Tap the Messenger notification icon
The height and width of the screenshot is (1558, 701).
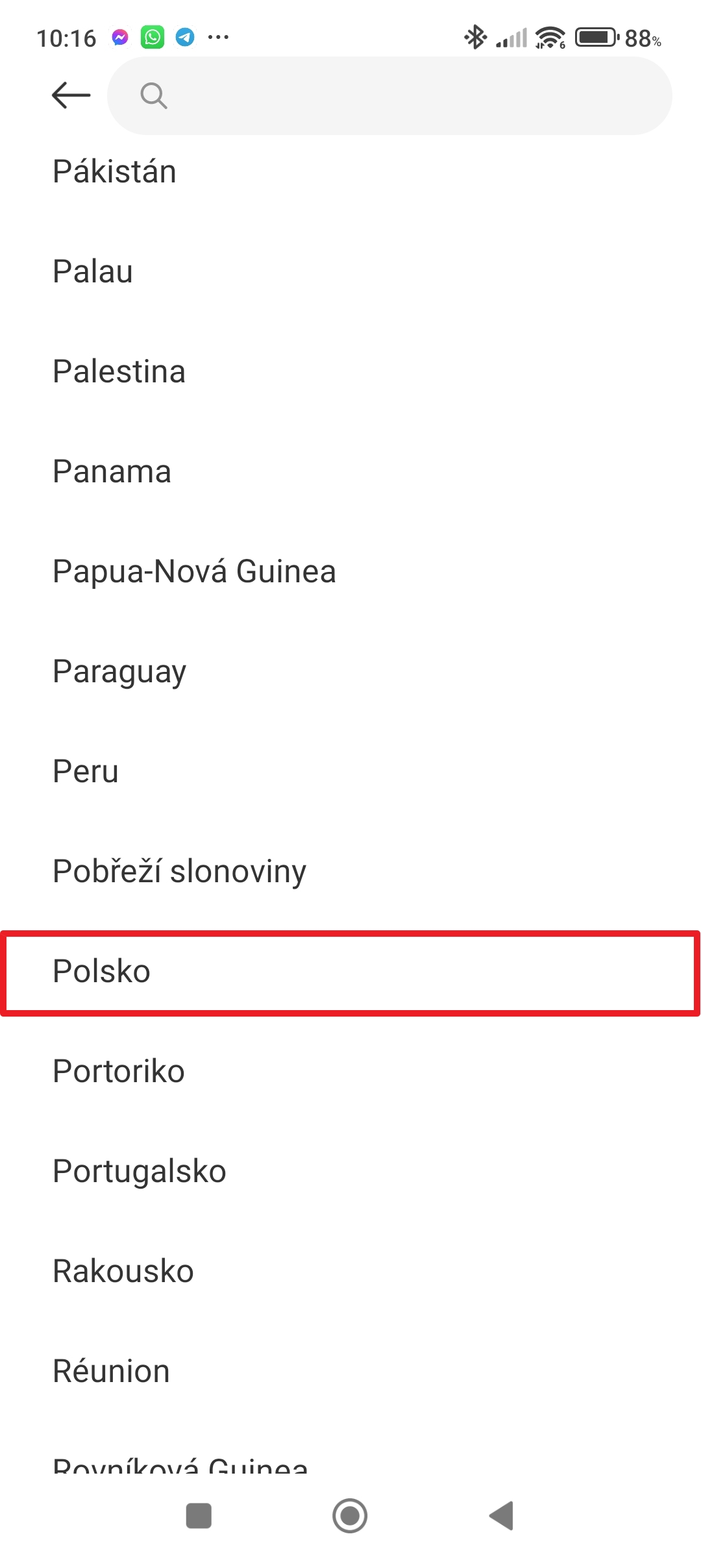point(119,38)
